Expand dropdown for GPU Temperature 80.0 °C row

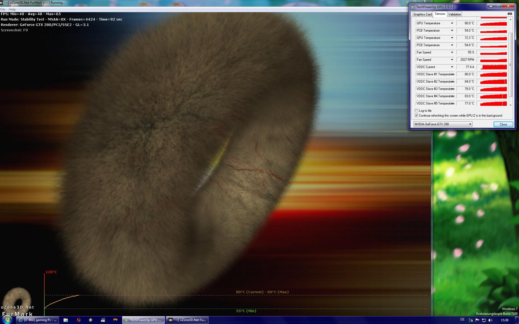pos(452,23)
